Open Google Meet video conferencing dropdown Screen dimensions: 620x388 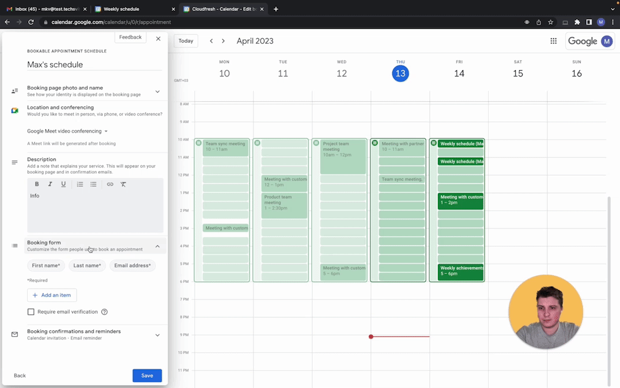[x=67, y=131]
